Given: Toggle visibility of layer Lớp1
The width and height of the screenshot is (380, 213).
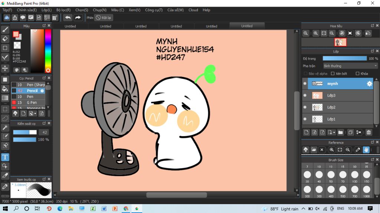Looking at the screenshot, I should coord(305,119).
